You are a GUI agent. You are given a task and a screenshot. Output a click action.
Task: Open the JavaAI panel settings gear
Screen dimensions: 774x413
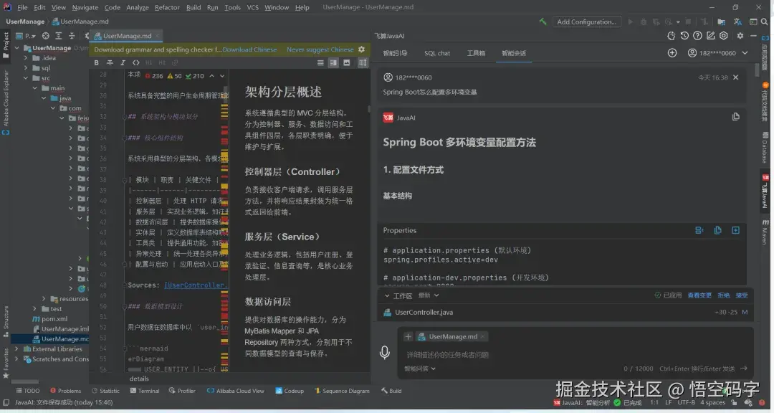click(740, 35)
